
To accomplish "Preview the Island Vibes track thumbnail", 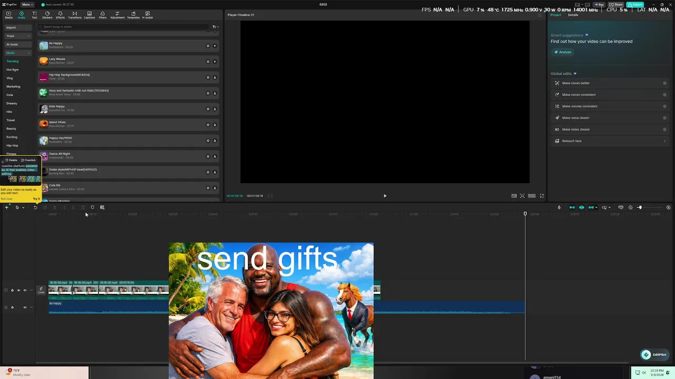I will 43,124.
